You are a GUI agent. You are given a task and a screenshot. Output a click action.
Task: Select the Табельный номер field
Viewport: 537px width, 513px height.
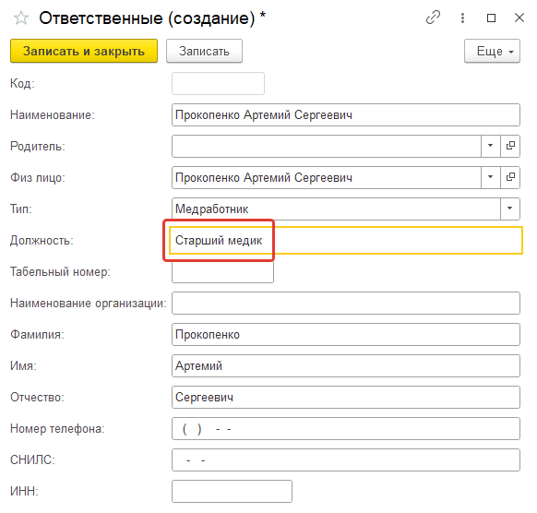(222, 272)
